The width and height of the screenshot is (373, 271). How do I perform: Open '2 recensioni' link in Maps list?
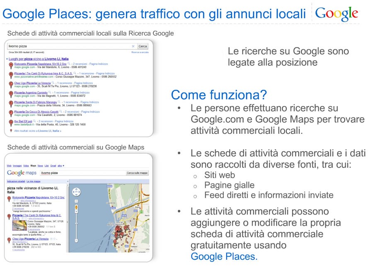click(x=18, y=208)
